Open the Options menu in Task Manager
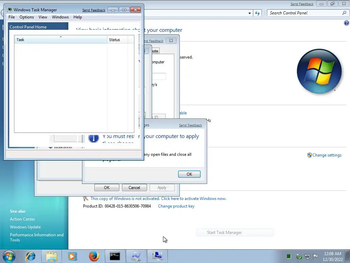The height and width of the screenshot is (263, 350). click(27, 17)
